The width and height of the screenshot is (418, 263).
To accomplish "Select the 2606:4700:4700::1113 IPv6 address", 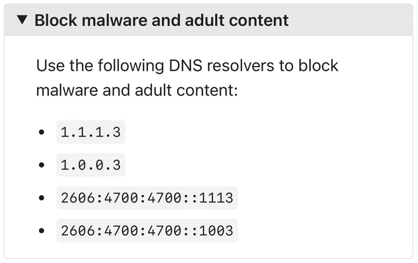I will pyautogui.click(x=147, y=198).
